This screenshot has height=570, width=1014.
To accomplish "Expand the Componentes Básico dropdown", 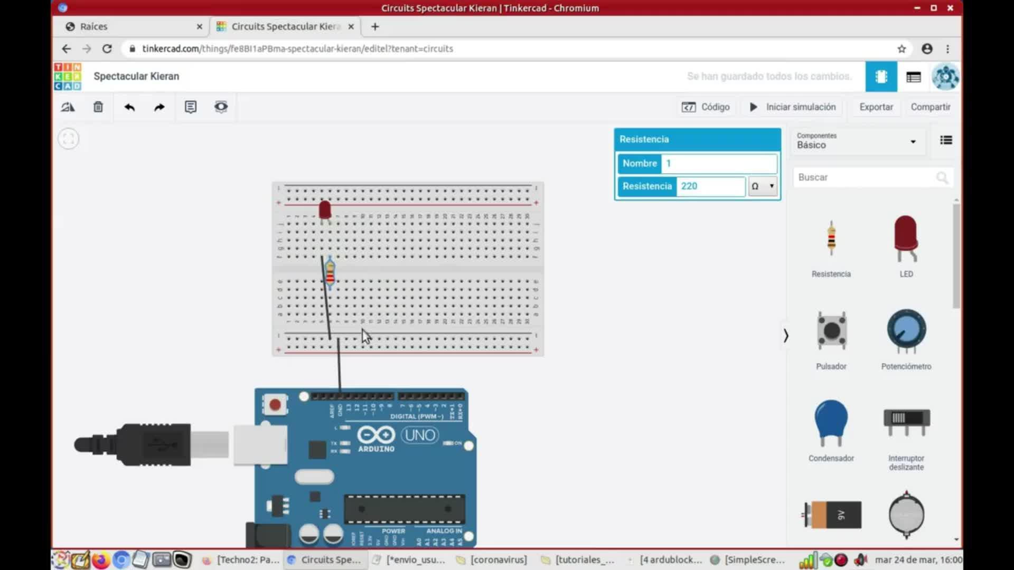I will [857, 141].
